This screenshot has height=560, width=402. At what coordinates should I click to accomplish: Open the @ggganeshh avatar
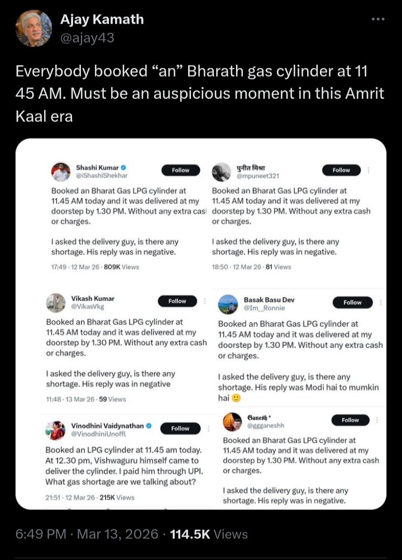(232, 421)
